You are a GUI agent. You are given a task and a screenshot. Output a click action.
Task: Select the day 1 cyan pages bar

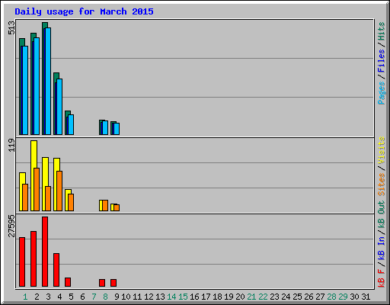click(x=25, y=90)
